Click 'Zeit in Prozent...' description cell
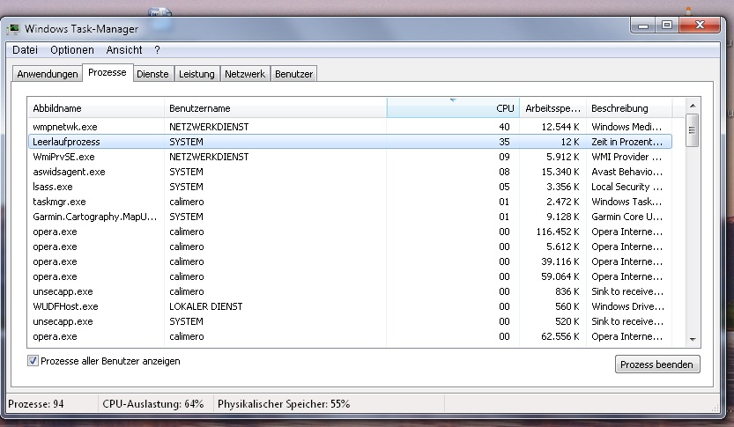 626,142
